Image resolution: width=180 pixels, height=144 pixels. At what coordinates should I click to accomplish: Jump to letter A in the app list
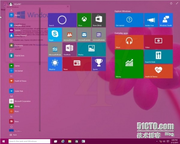11,10
